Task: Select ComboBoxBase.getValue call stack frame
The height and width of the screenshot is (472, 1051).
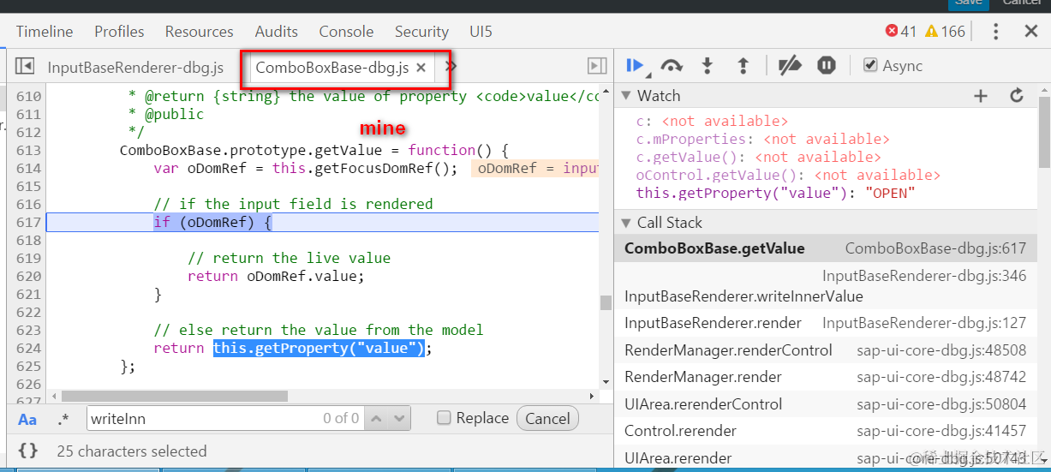Action: tap(827, 248)
